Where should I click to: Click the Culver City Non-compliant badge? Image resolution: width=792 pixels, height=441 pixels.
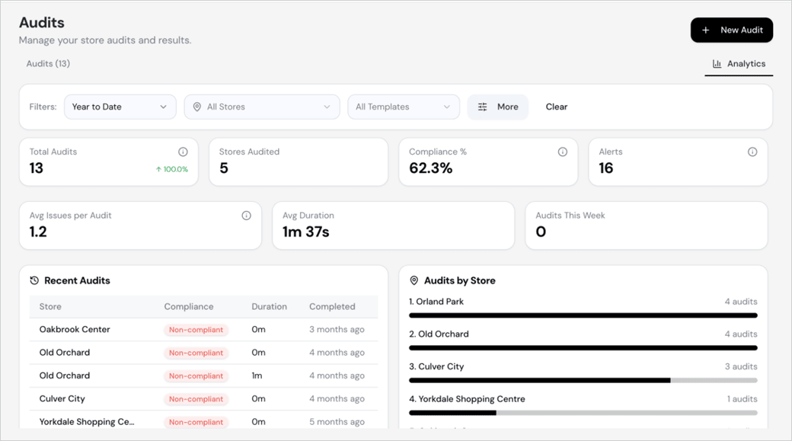(x=196, y=399)
